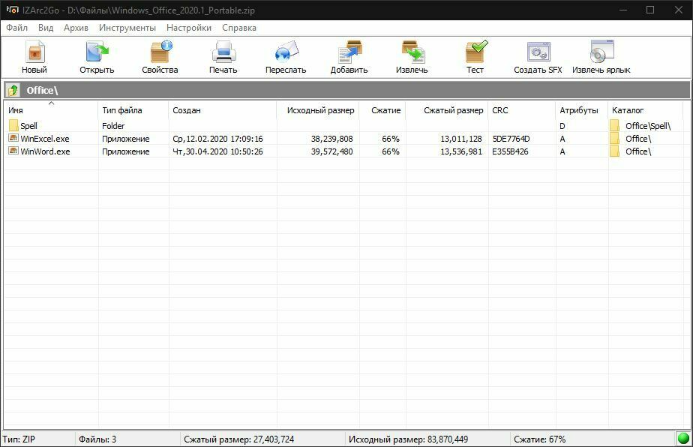This screenshot has width=693, height=447.
Task: Create self-extracting archive via Создать SFX
Action: (538, 54)
